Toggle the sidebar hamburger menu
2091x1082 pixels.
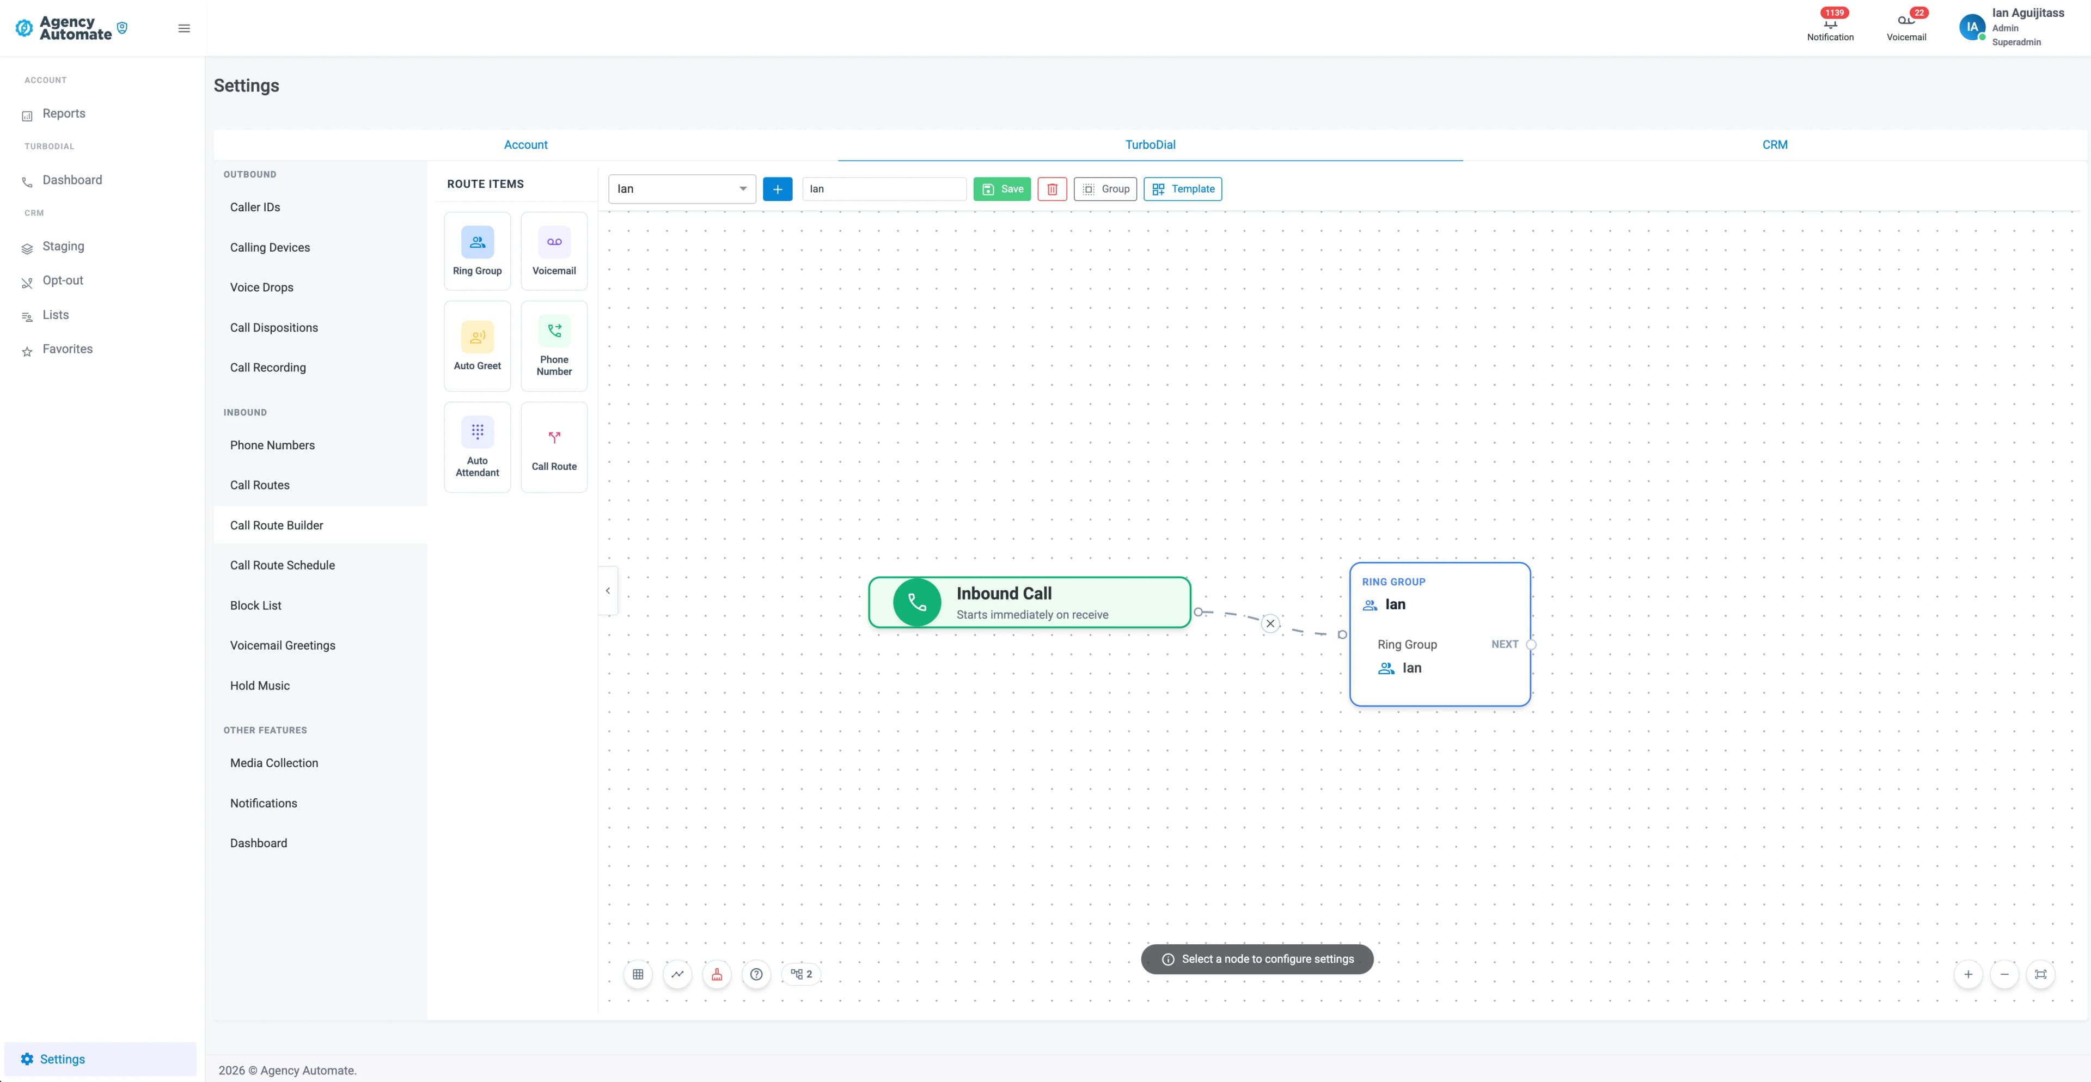coord(184,28)
